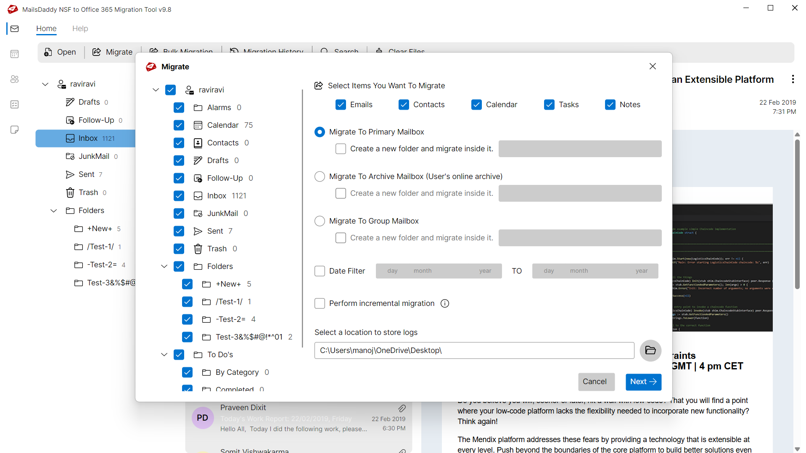806x453 pixels.
Task: Click the main reading pane vertical scrollbar
Action: click(797, 214)
